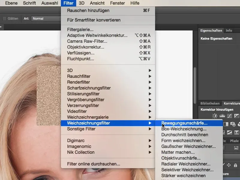The width and height of the screenshot is (240, 180).
Task: Expand the Renderfilter submenu
Action: click(x=108, y=82)
